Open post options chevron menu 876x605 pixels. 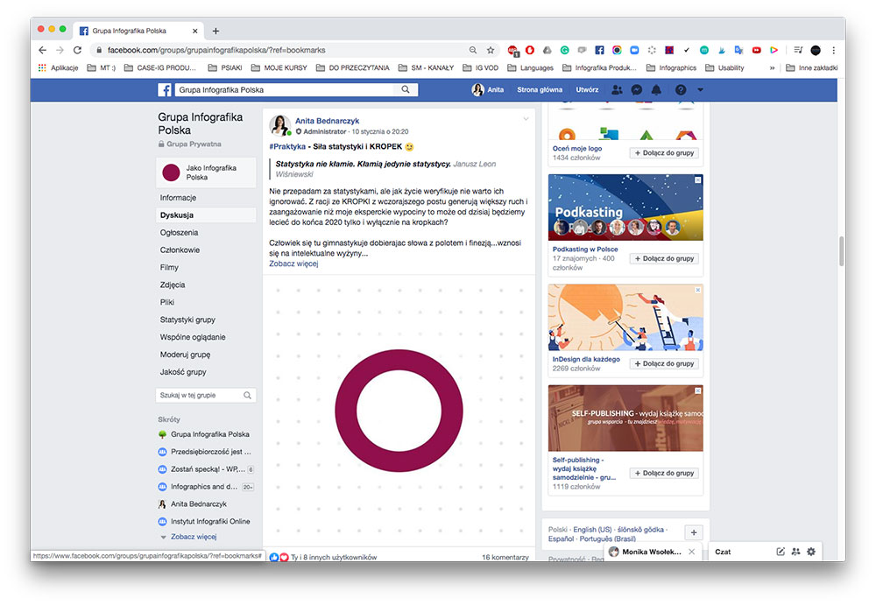click(x=526, y=119)
